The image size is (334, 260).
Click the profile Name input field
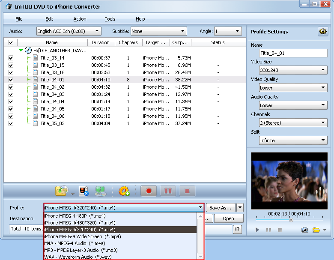click(293, 53)
